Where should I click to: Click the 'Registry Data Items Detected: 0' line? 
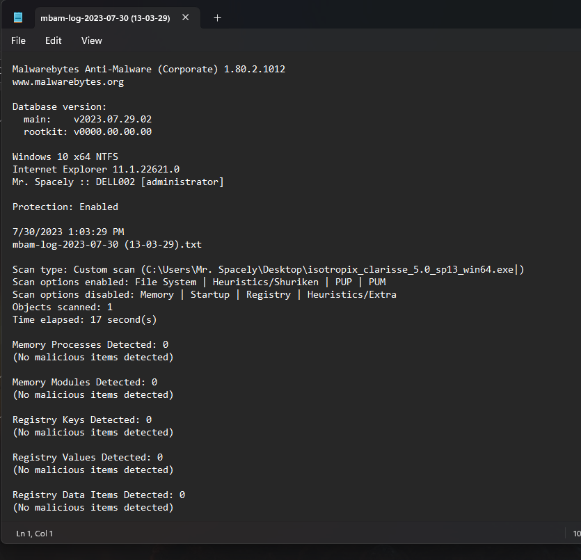[x=99, y=495]
